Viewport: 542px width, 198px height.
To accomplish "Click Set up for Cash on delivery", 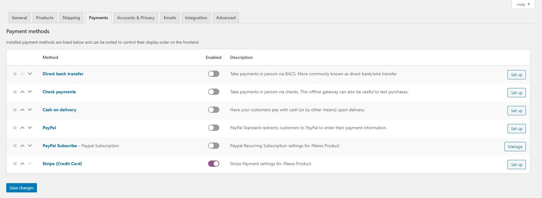I will coord(516,111).
